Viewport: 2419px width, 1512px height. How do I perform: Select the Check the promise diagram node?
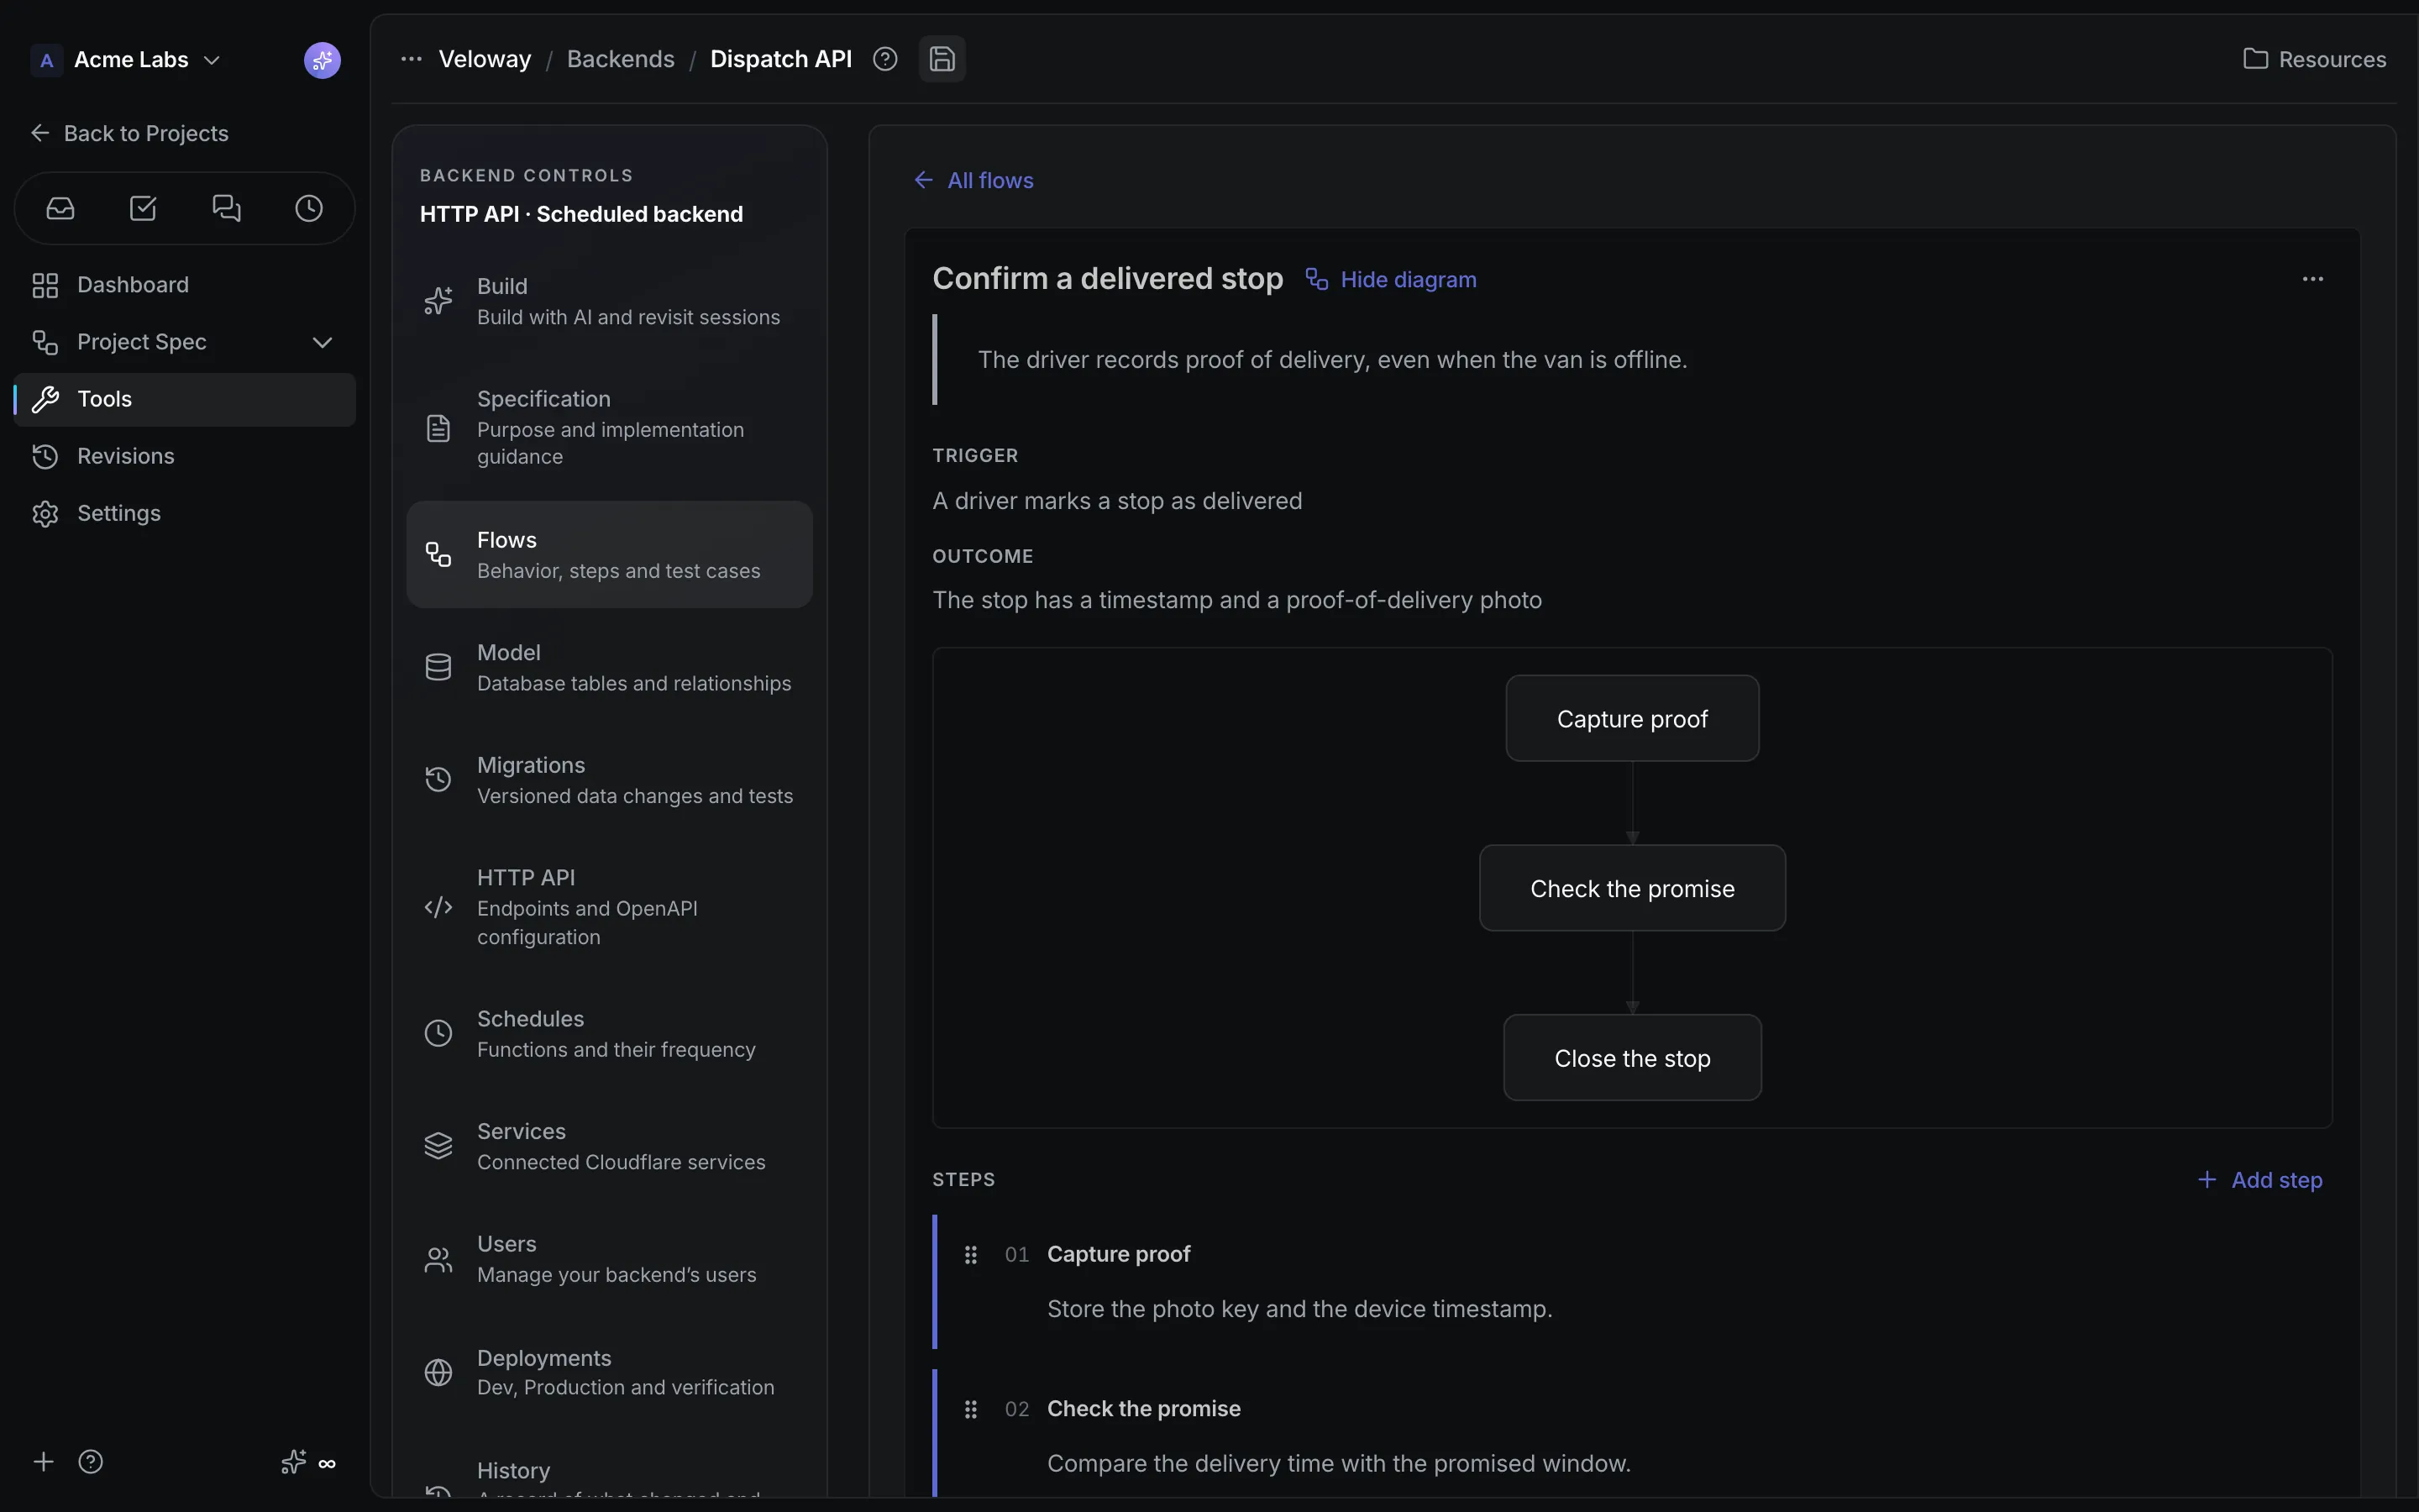point(1632,888)
